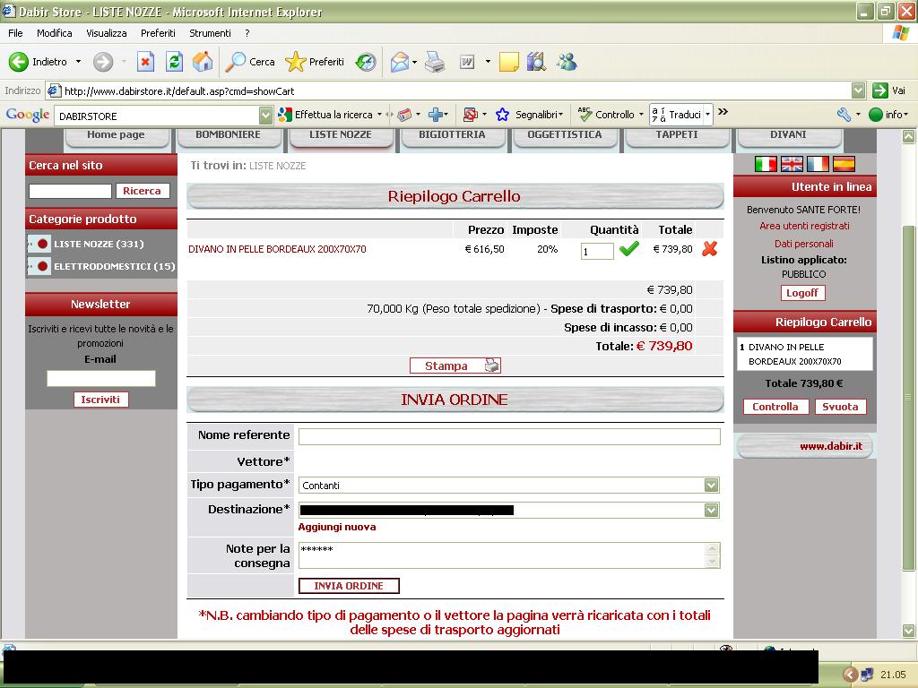The width and height of the screenshot is (918, 688).
Task: Switch to the BIGIOTTERIA tab
Action: pos(452,136)
